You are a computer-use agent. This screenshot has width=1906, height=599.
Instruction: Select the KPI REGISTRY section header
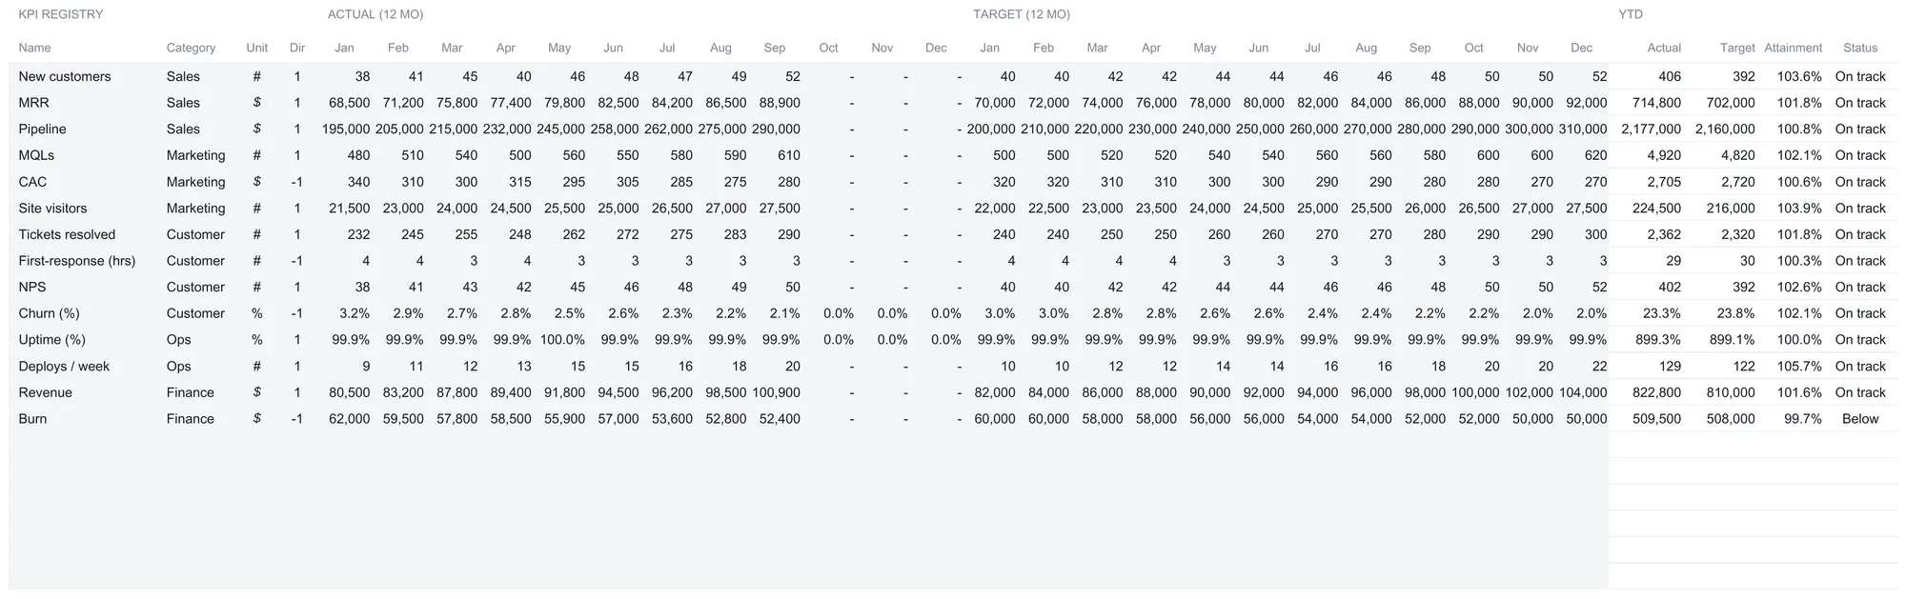tap(61, 14)
